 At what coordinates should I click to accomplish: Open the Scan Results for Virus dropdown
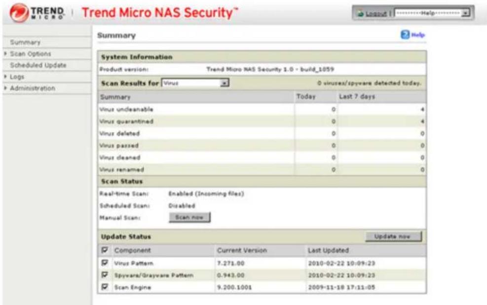195,83
